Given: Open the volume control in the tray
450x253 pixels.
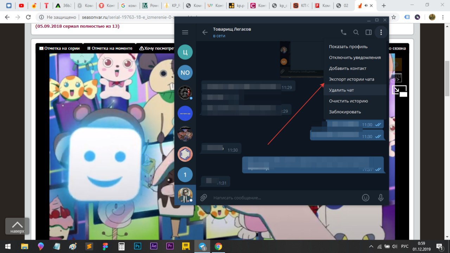Looking at the screenshot, I should 395,246.
